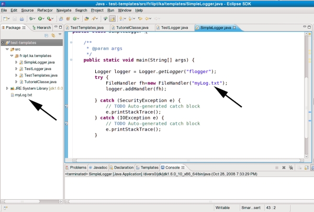Image resolution: width=314 pixels, height=212 pixels.
Task: Collapse All in Package Explorer toolbar
Action: [46, 36]
